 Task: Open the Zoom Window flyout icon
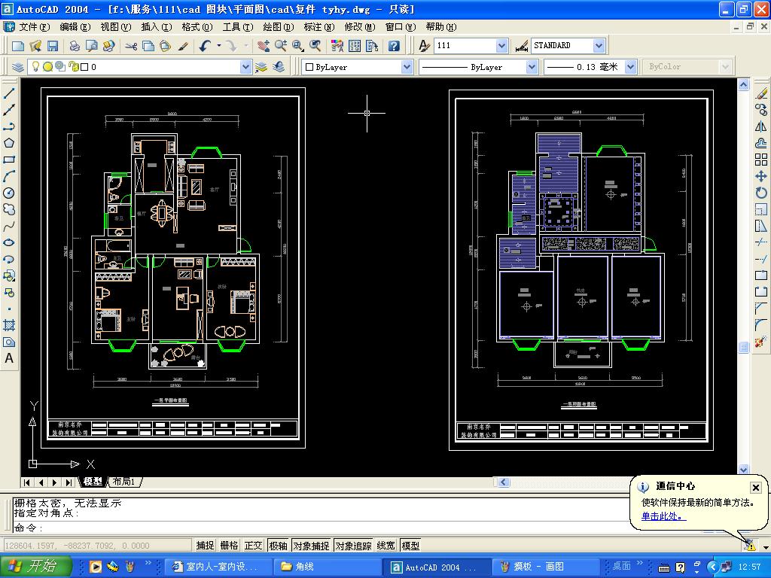click(x=298, y=46)
